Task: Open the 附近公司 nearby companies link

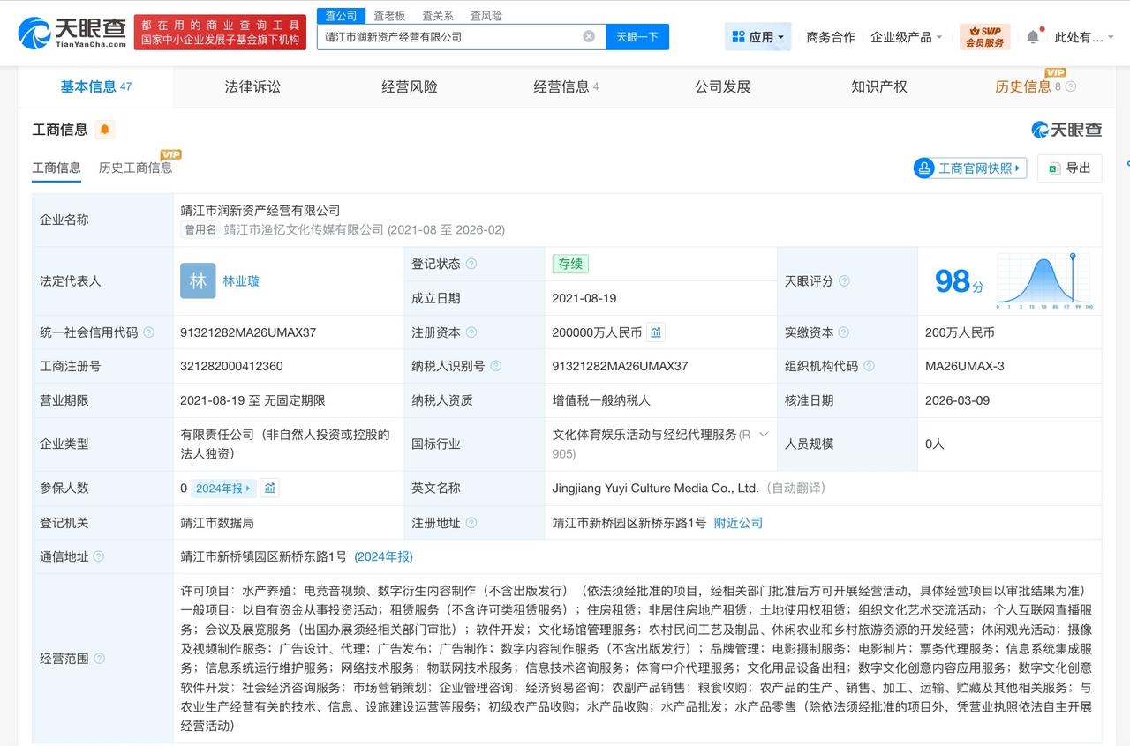Action: (736, 523)
